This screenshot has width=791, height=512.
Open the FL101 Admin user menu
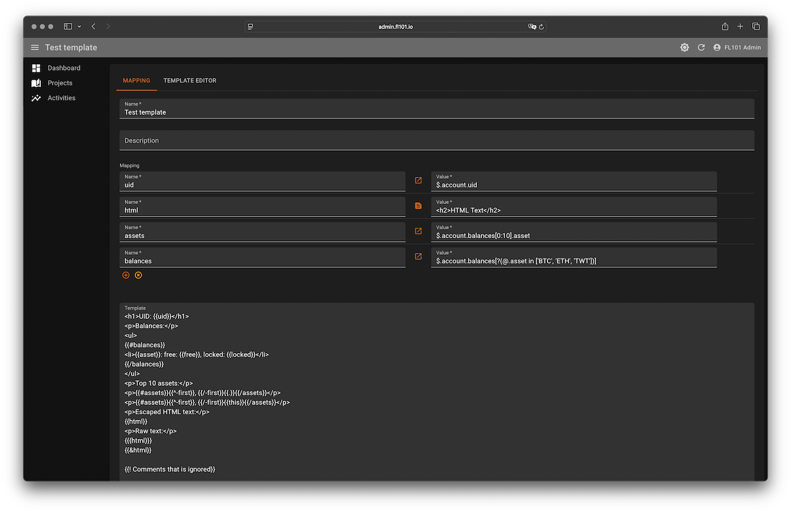click(x=737, y=48)
